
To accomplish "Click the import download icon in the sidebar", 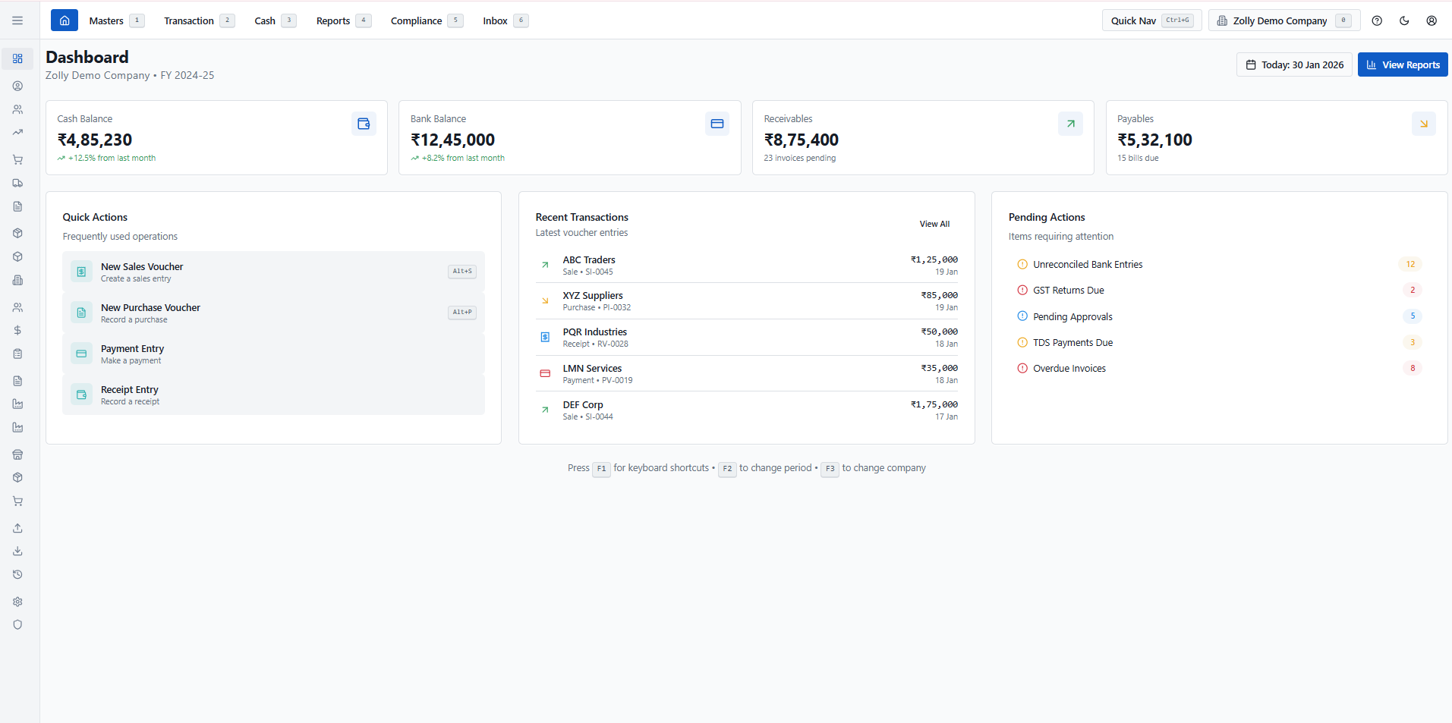I will click(x=17, y=551).
